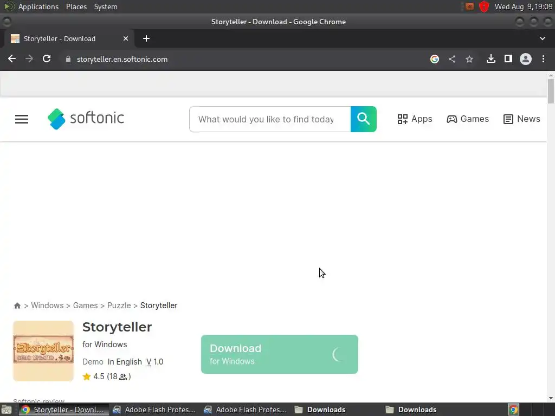Open a new tab with plus button

pyautogui.click(x=146, y=38)
